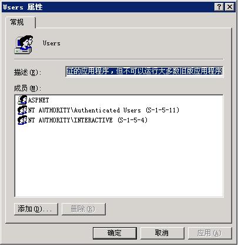Select the 常规 tab

pyautogui.click(x=17, y=22)
